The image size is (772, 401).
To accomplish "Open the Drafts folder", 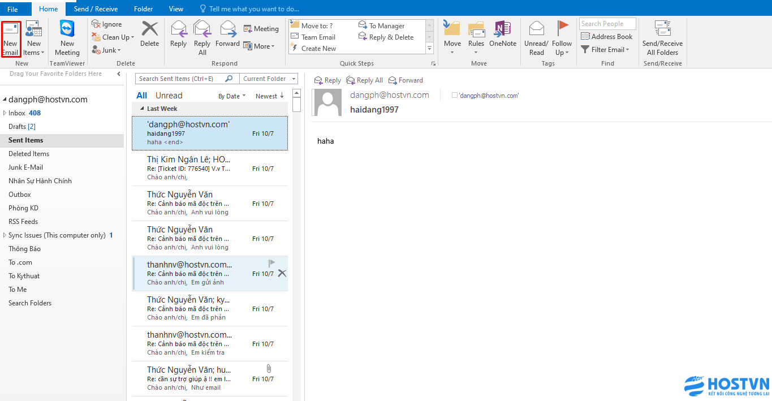I will tap(62, 127).
